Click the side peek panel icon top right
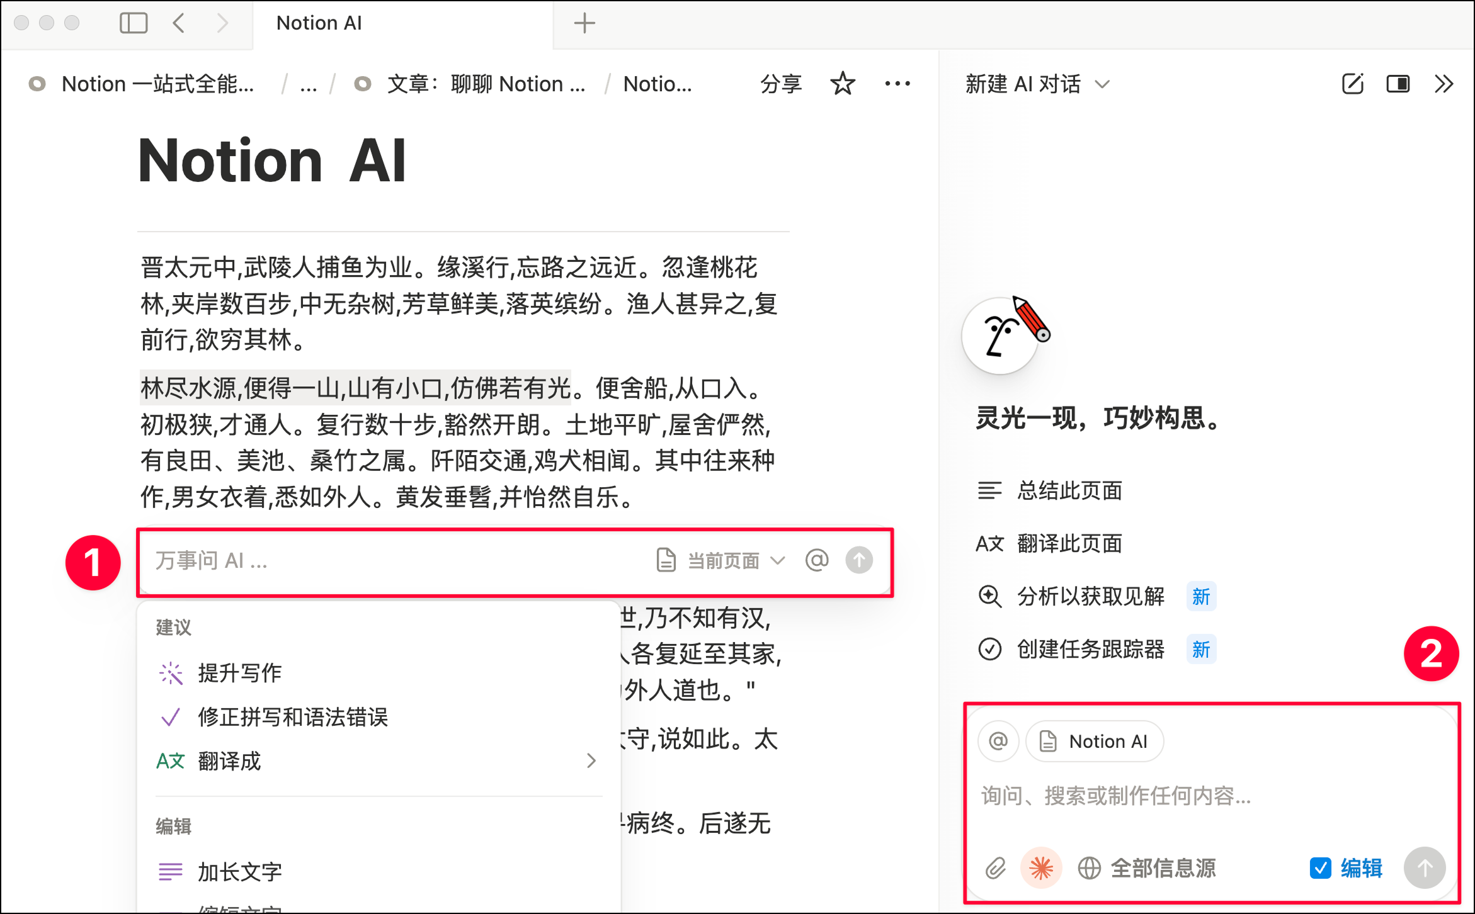The image size is (1475, 914). click(1398, 84)
